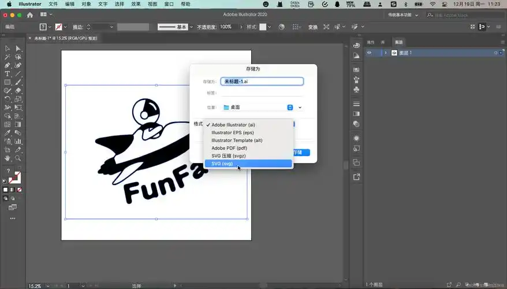Select the Hand tool

coord(8,158)
